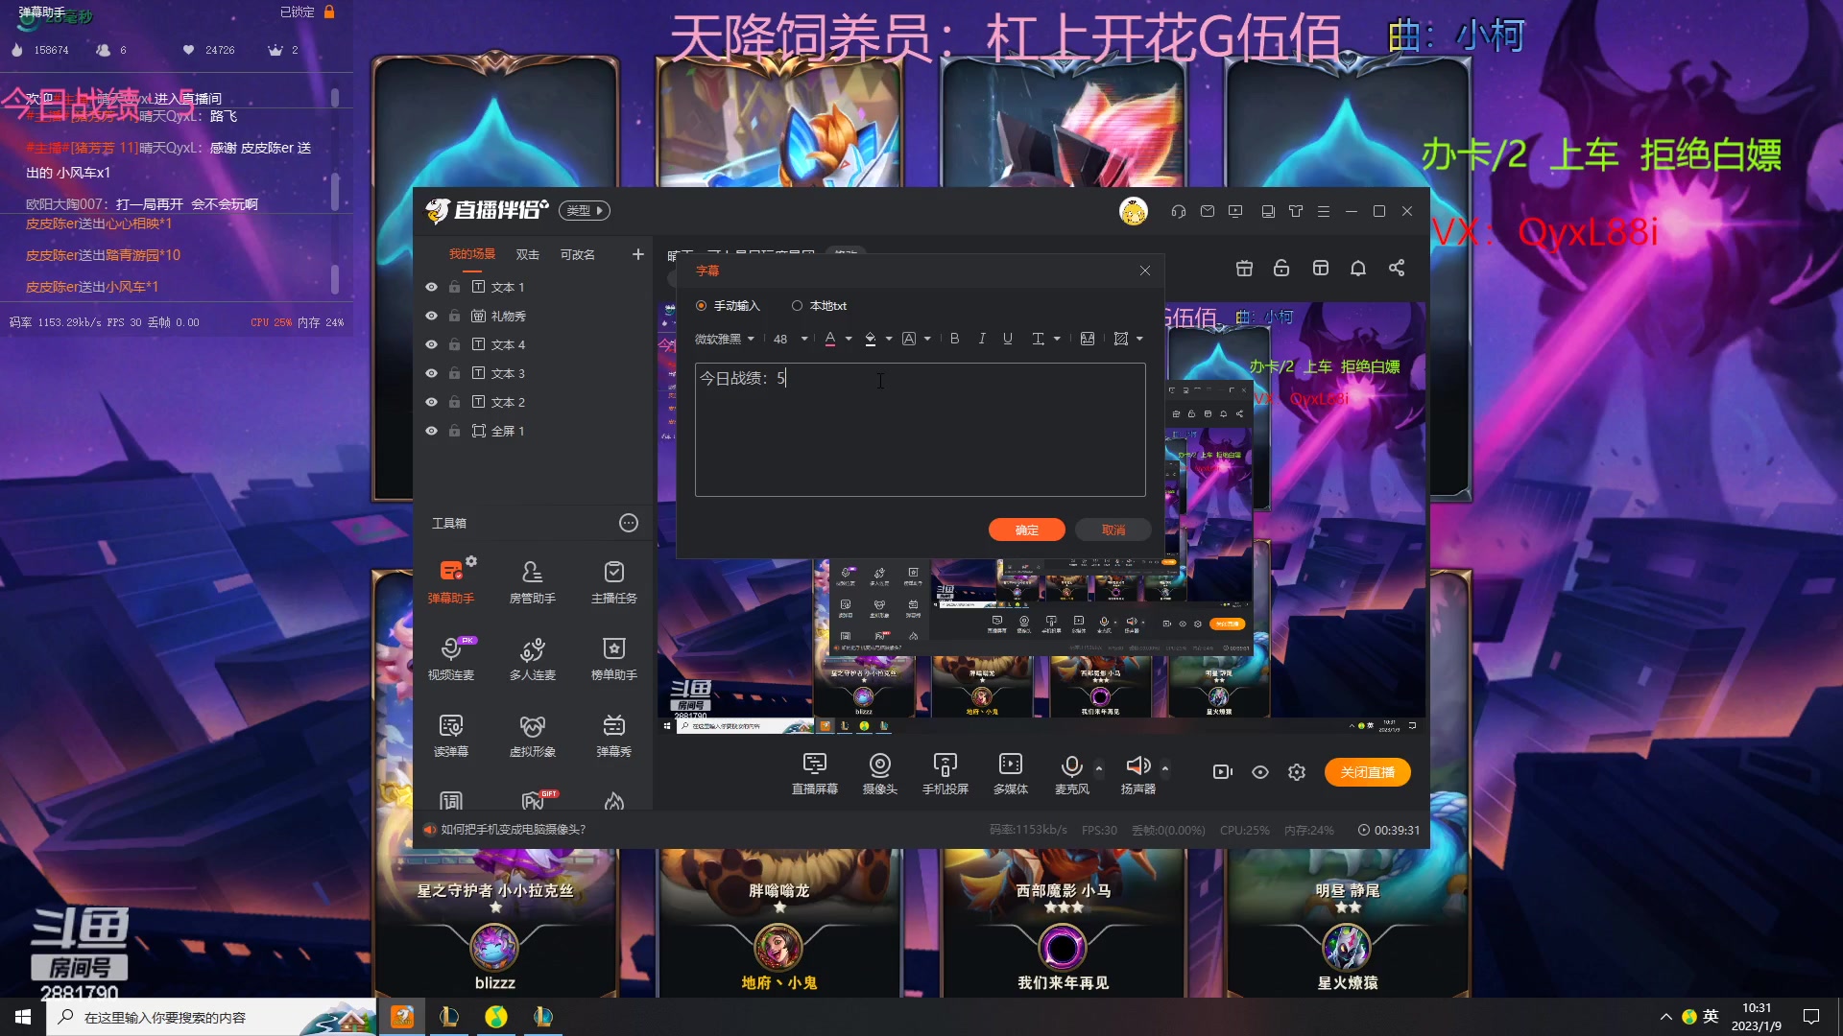This screenshot has width=1843, height=1036.
Task: Expand the microphone volume arrow
Action: coord(1099,768)
